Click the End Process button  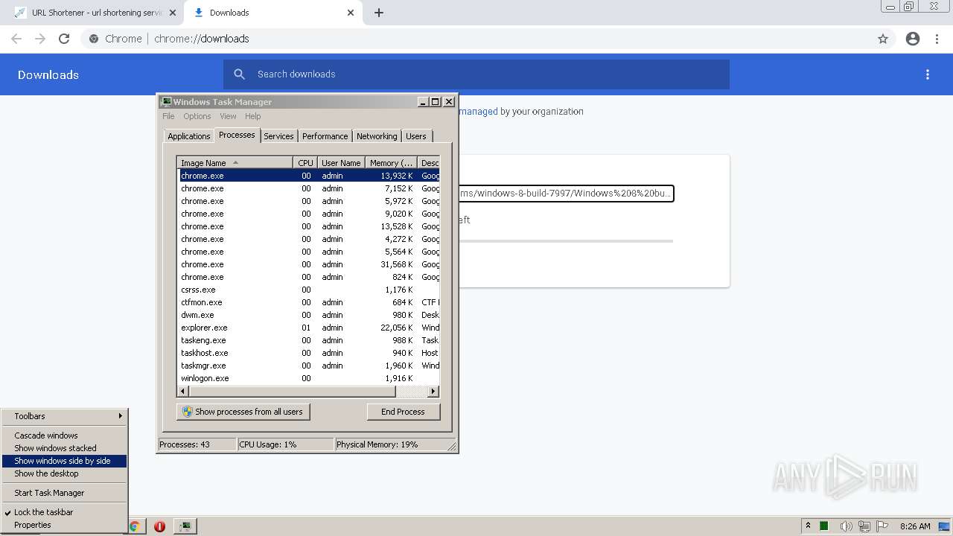pos(403,412)
